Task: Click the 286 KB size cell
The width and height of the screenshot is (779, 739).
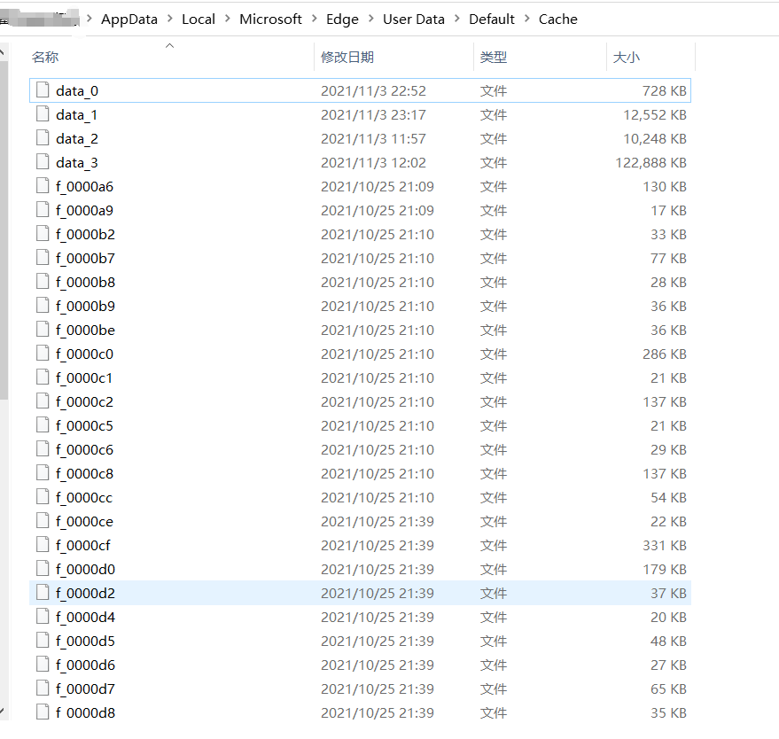Action: pyautogui.click(x=665, y=354)
